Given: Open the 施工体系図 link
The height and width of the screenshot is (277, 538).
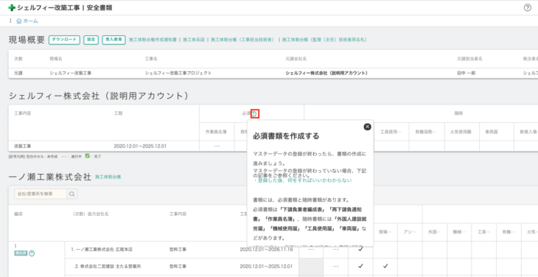Looking at the screenshot, I should 194,40.
